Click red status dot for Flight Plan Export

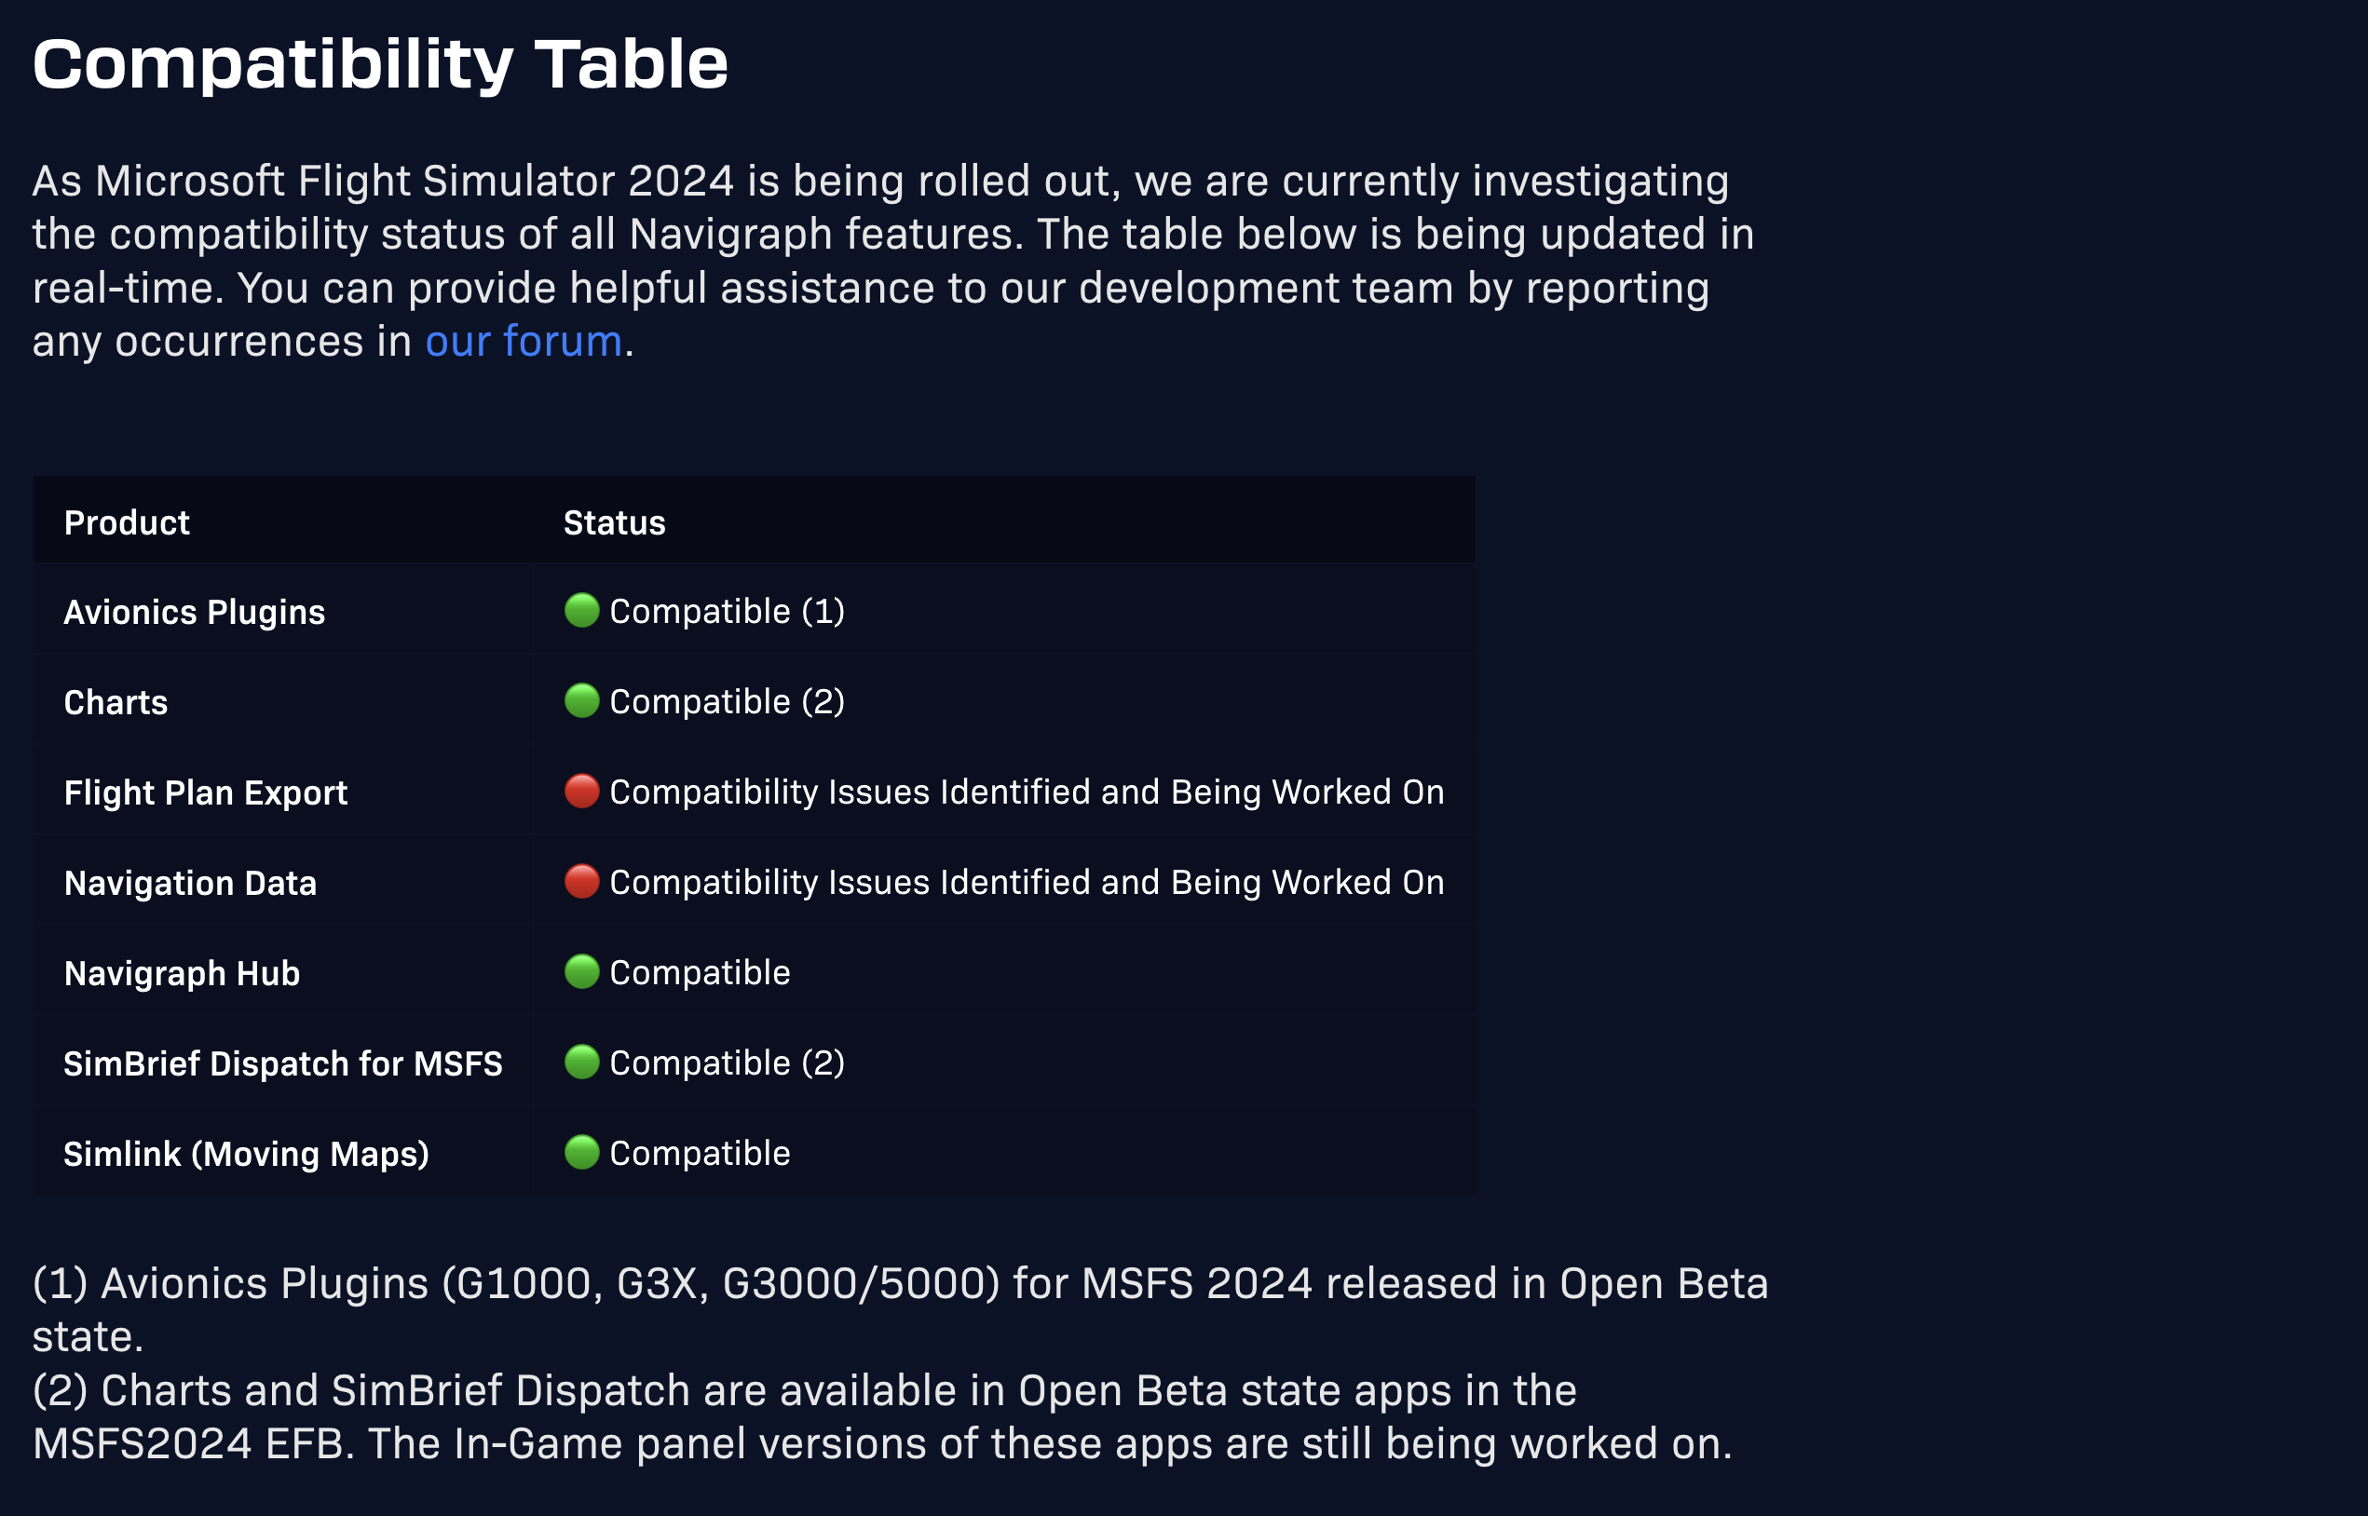(x=582, y=792)
